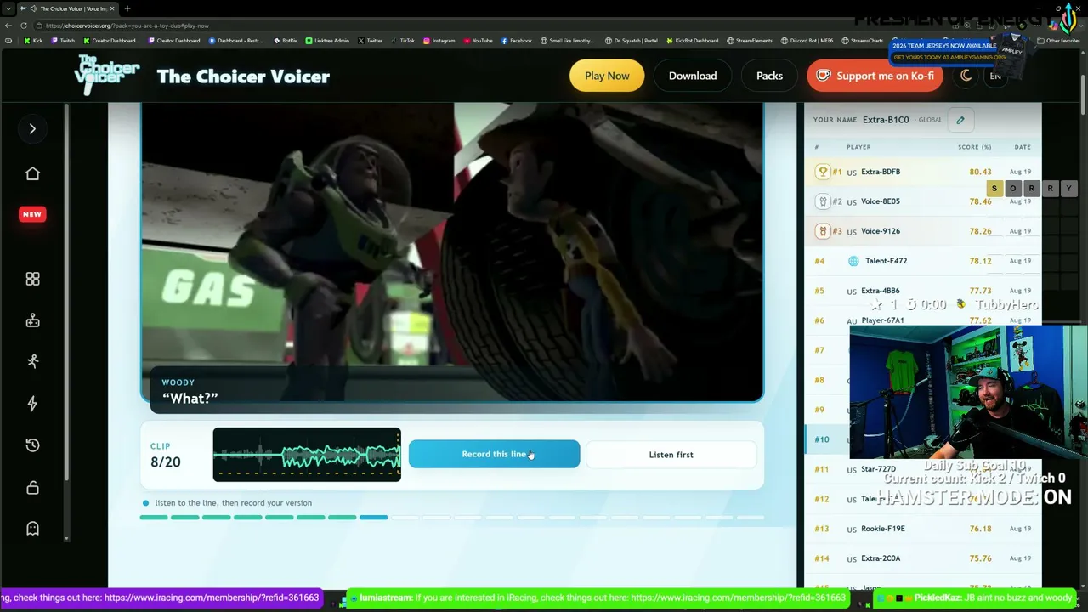Click the unlocked padlock icon in sidebar
Screen dimensions: 1088x612
pos(32,487)
